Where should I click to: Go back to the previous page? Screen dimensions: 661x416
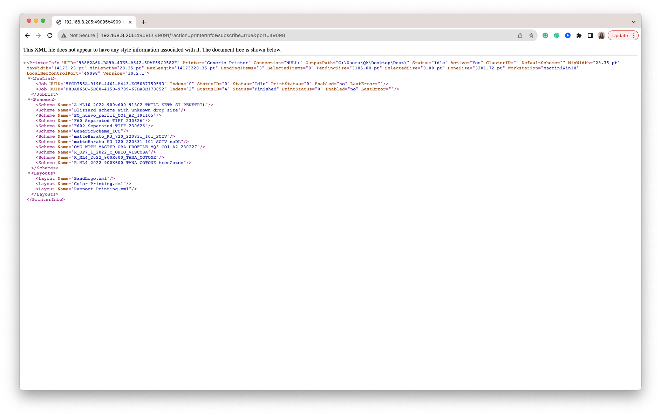tap(27, 35)
